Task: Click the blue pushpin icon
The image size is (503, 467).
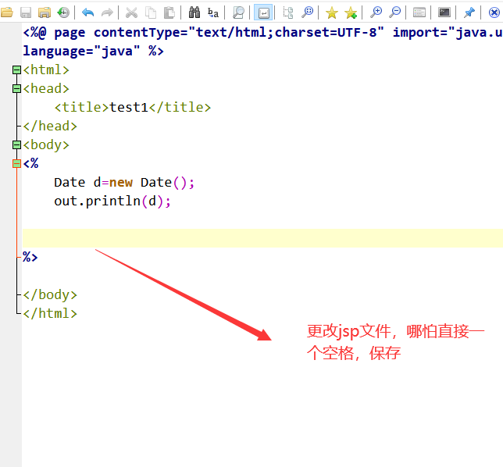Action: click(x=469, y=12)
